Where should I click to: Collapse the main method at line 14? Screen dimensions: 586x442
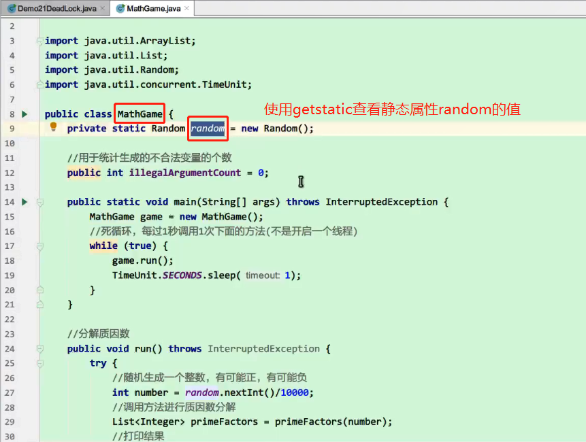(x=40, y=203)
